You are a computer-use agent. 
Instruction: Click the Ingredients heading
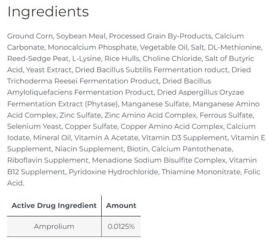pos(48,12)
